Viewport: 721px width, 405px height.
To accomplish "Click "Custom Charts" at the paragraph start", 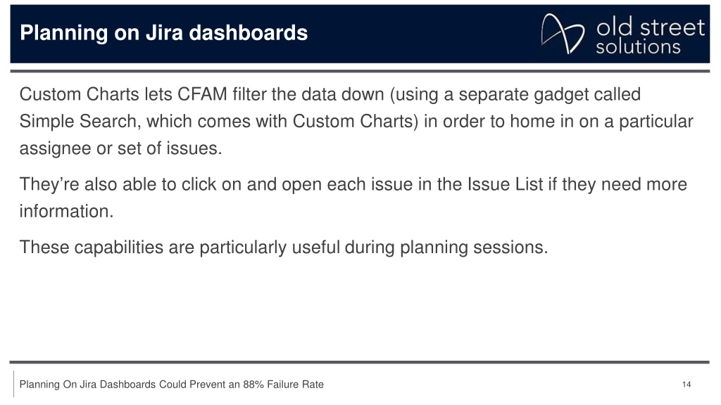I will [x=79, y=94].
